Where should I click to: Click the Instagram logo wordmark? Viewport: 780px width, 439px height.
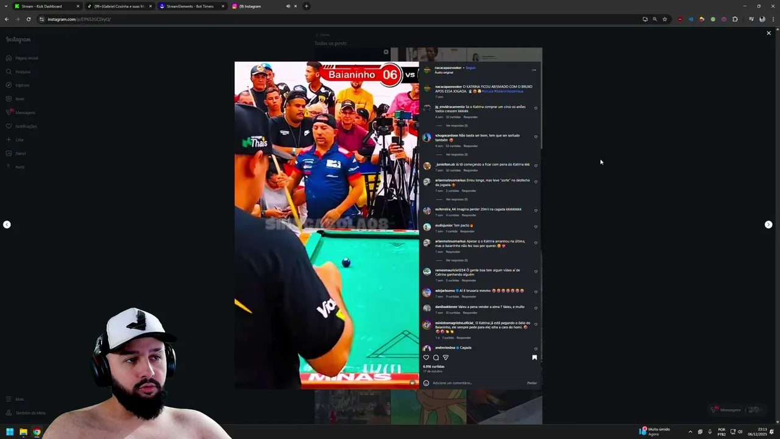(x=18, y=40)
